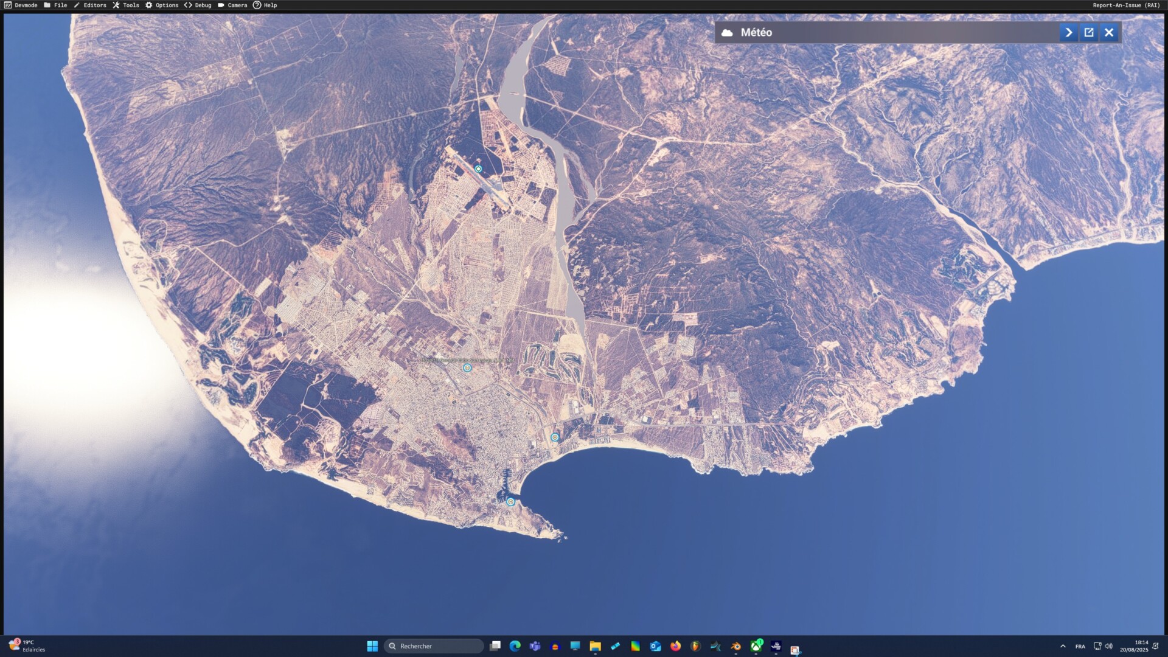Open the weather widget showing 19°C

pos(27,646)
